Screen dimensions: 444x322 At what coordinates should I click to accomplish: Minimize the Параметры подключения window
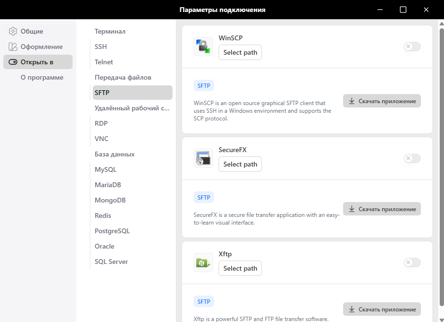click(x=380, y=10)
